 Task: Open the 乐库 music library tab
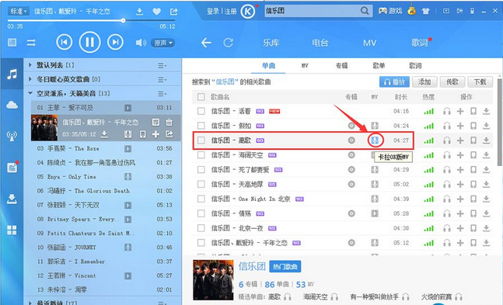(x=271, y=43)
